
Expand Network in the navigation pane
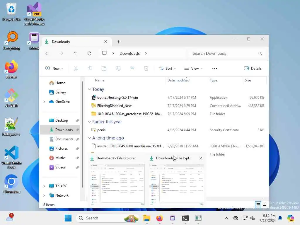coord(44,195)
